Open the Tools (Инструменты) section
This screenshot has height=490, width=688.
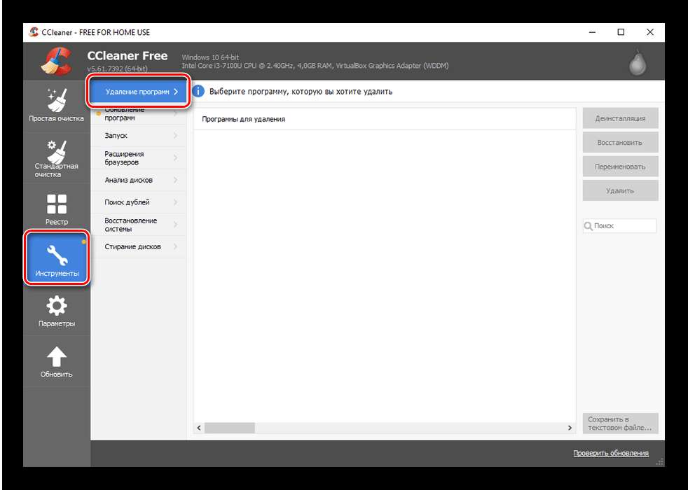click(57, 258)
